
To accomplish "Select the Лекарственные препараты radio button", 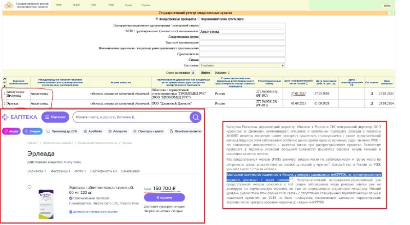I will (x=157, y=19).
